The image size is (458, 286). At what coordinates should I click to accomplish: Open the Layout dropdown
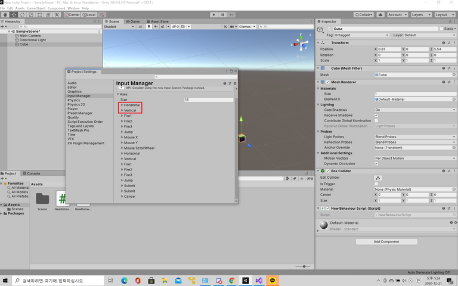click(x=445, y=14)
